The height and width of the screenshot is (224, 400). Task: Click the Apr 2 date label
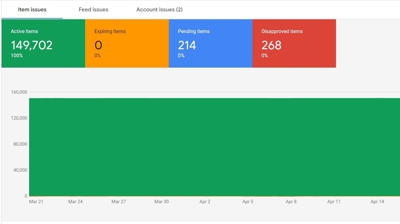tap(205, 202)
